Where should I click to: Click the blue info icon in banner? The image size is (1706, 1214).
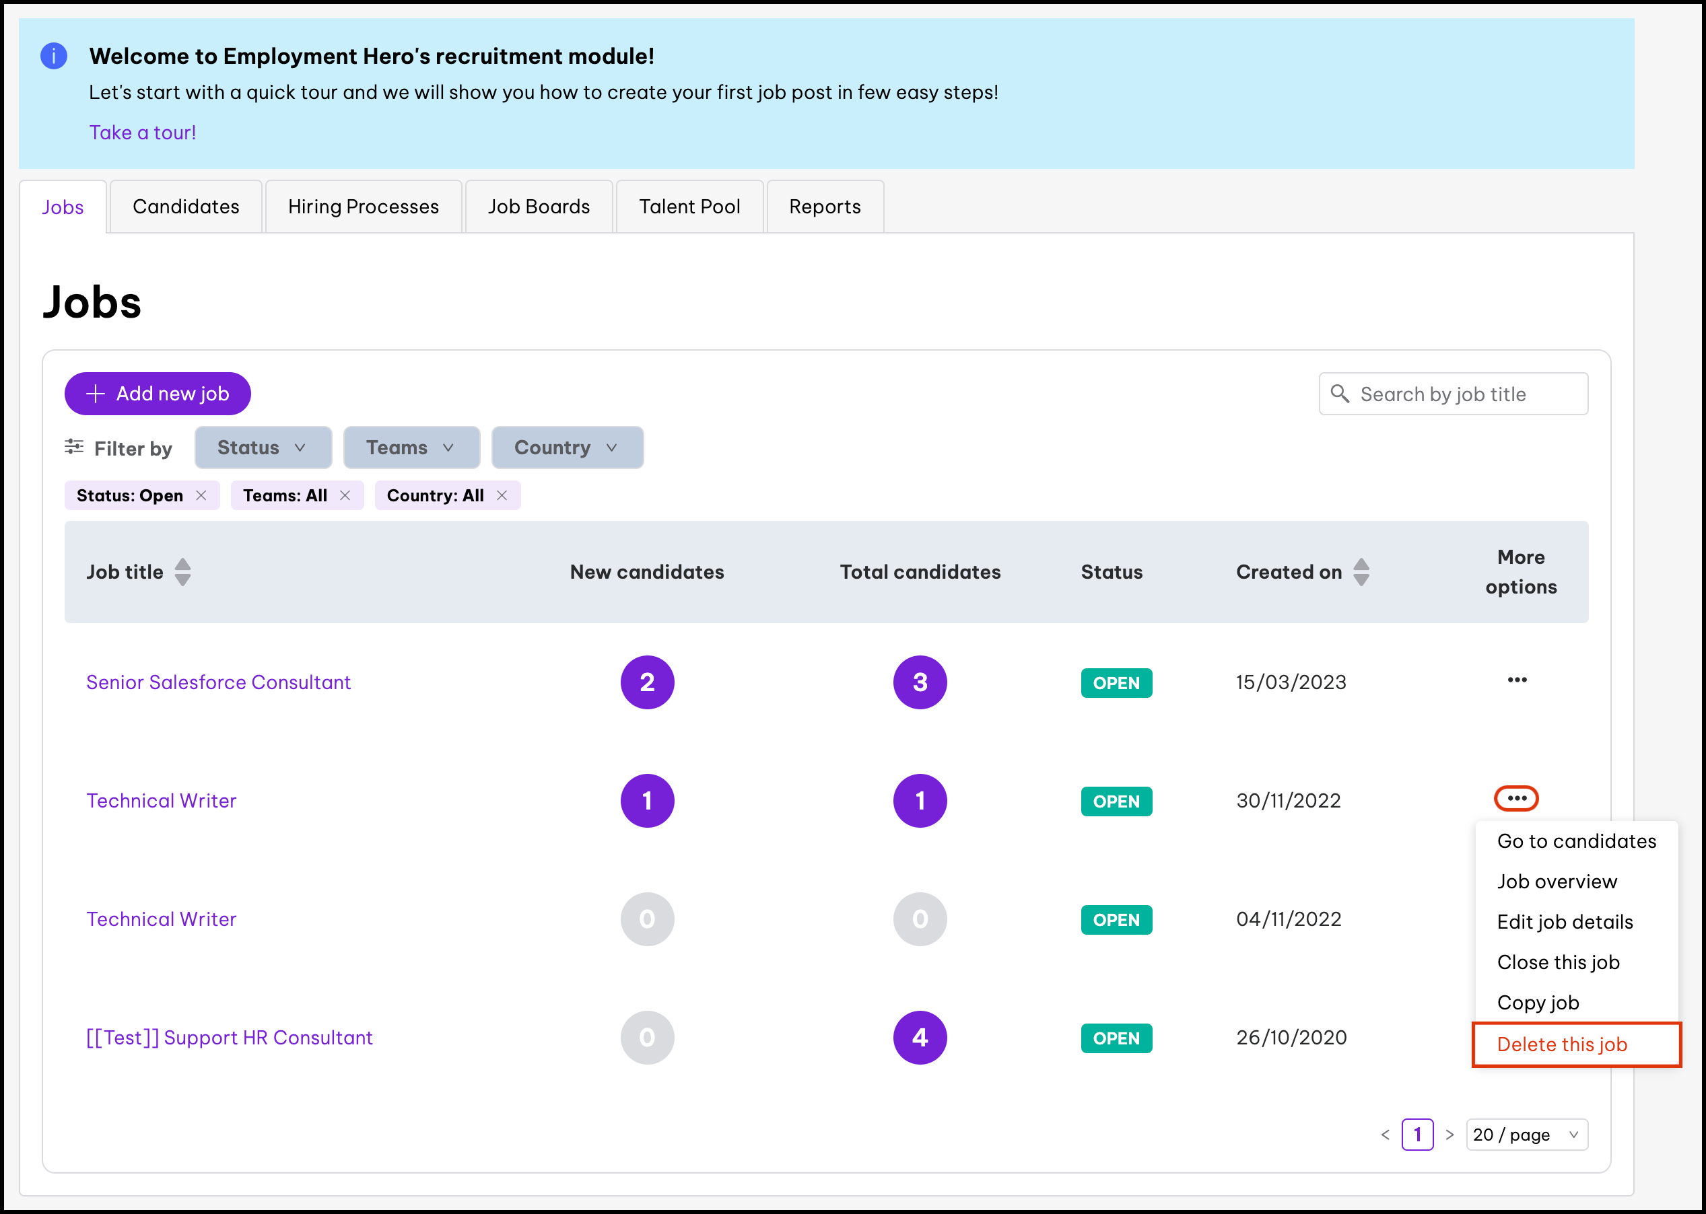(x=54, y=56)
